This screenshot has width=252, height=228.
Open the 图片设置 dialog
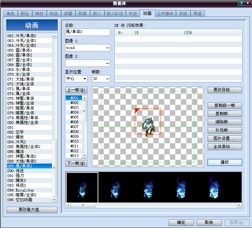[x=224, y=138]
